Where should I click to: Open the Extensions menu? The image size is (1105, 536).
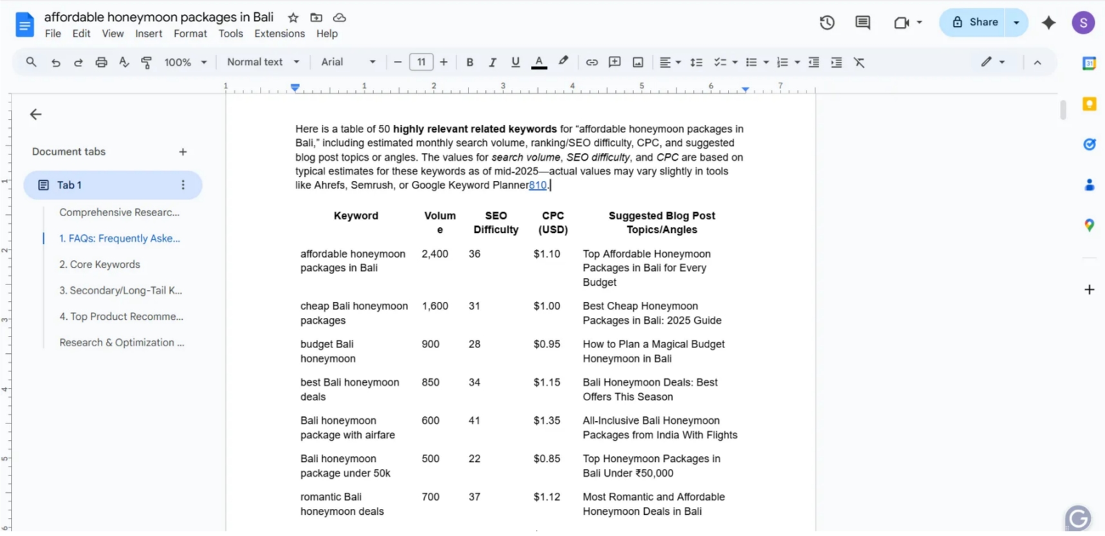(x=279, y=34)
